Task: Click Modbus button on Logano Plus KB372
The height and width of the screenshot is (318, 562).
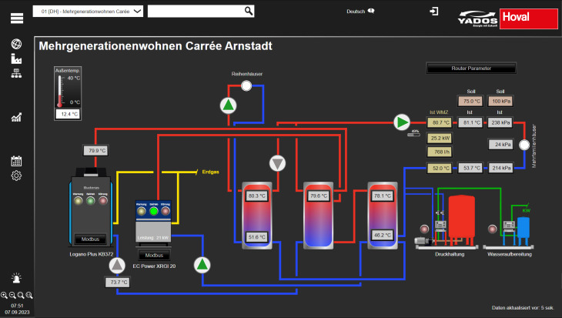Action: click(x=90, y=239)
